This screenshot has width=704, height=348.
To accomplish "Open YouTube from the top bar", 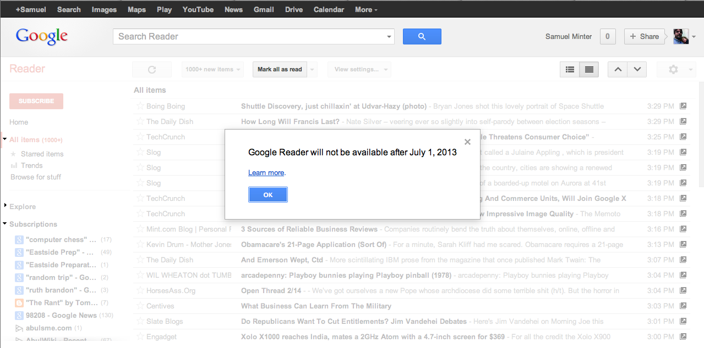I will pos(198,9).
